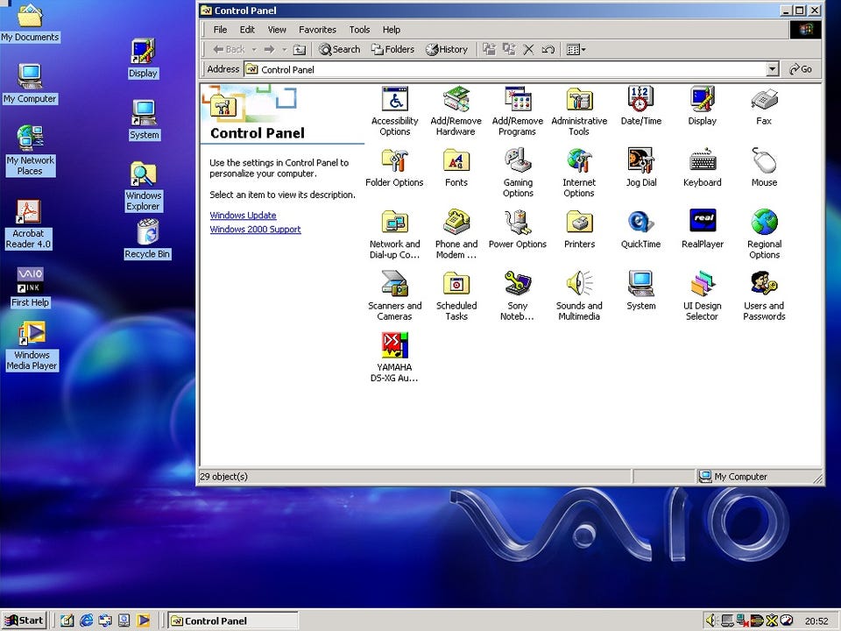The image size is (841, 631).
Task: Expand the Forward button history arrow
Action: tap(284, 50)
